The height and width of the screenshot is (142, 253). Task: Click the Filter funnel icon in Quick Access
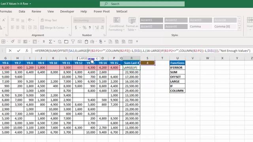click(73, 42)
